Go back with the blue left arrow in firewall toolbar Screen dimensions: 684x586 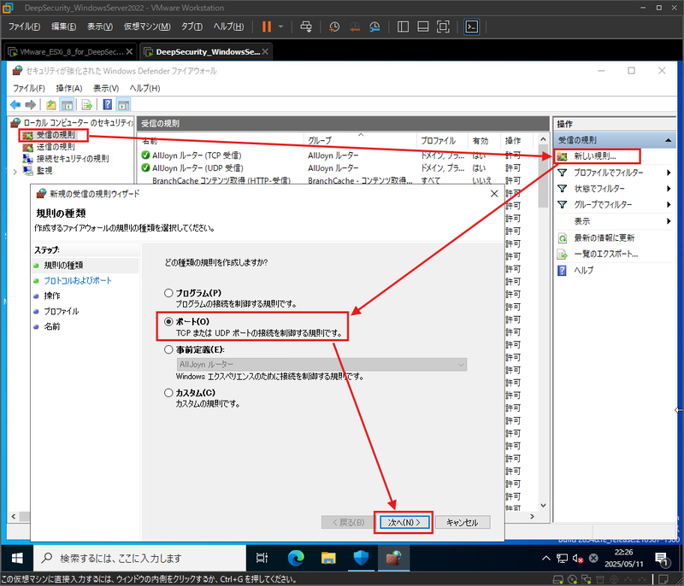point(15,104)
